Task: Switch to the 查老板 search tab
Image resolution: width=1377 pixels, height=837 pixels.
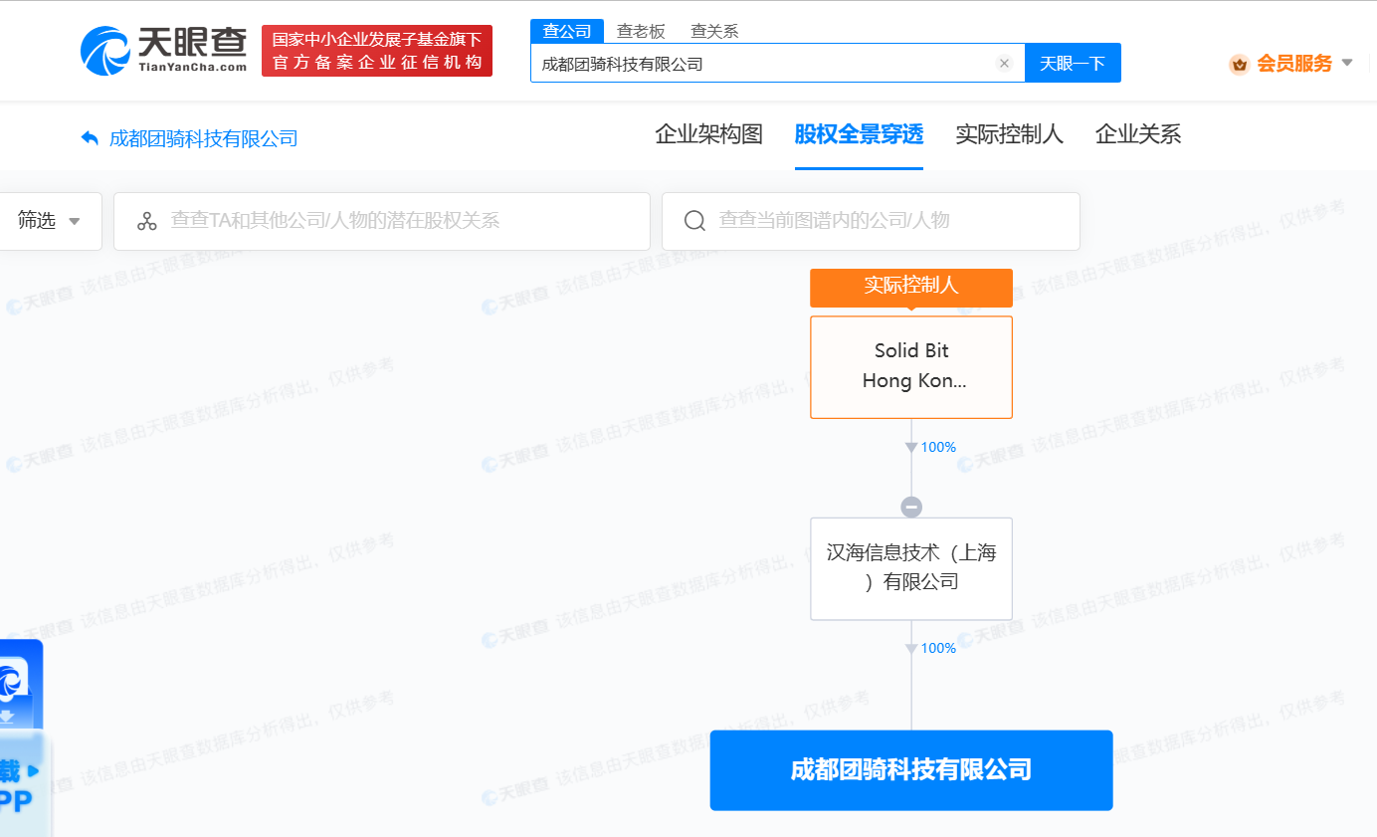Action: pos(641,31)
